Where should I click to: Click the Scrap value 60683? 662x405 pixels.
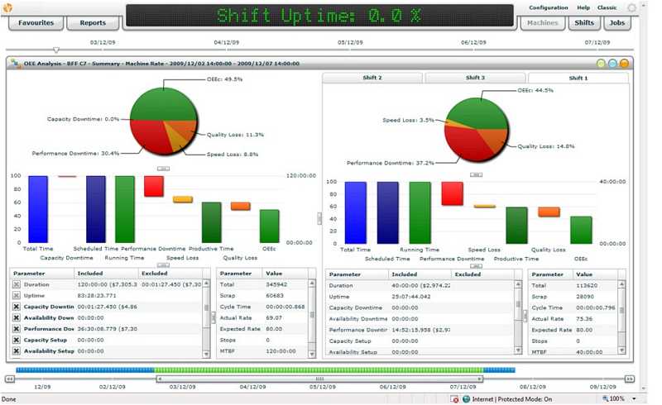[x=275, y=296]
